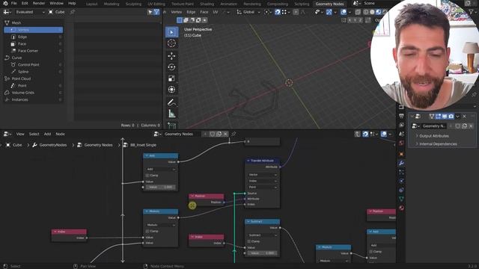Click the parent node tree icon in node editor header
The width and height of the screenshot is (479, 269).
click(357, 134)
